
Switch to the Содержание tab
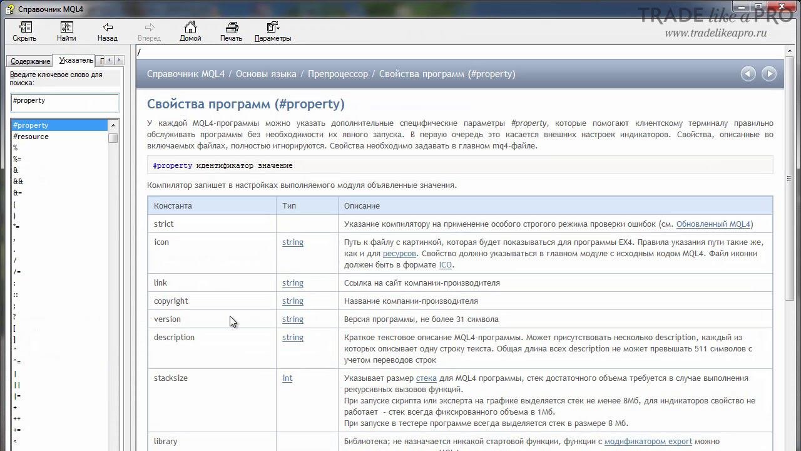click(x=30, y=61)
